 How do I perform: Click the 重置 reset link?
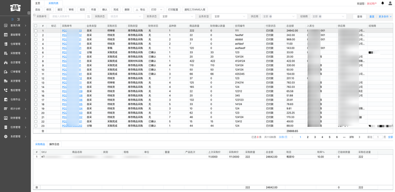[372, 16]
